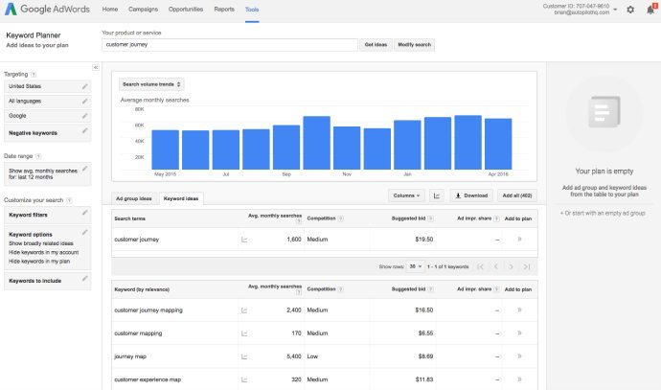Screen dimensions: 661x390
Task: Click the Add all (402) button
Action: pyautogui.click(x=517, y=195)
